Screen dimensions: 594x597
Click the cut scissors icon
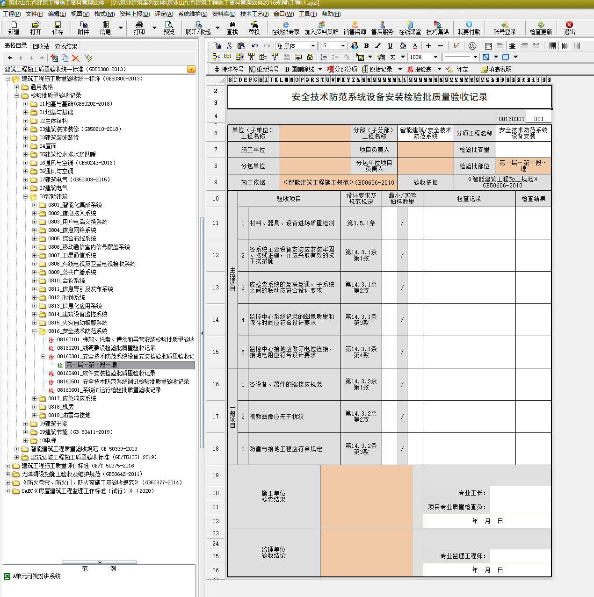[x=229, y=45]
